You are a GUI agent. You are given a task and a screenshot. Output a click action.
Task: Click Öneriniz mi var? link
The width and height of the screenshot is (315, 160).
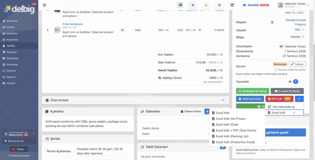click(14, 141)
